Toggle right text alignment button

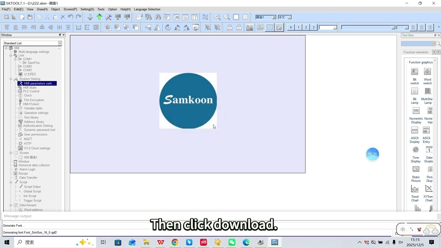tap(430, 27)
